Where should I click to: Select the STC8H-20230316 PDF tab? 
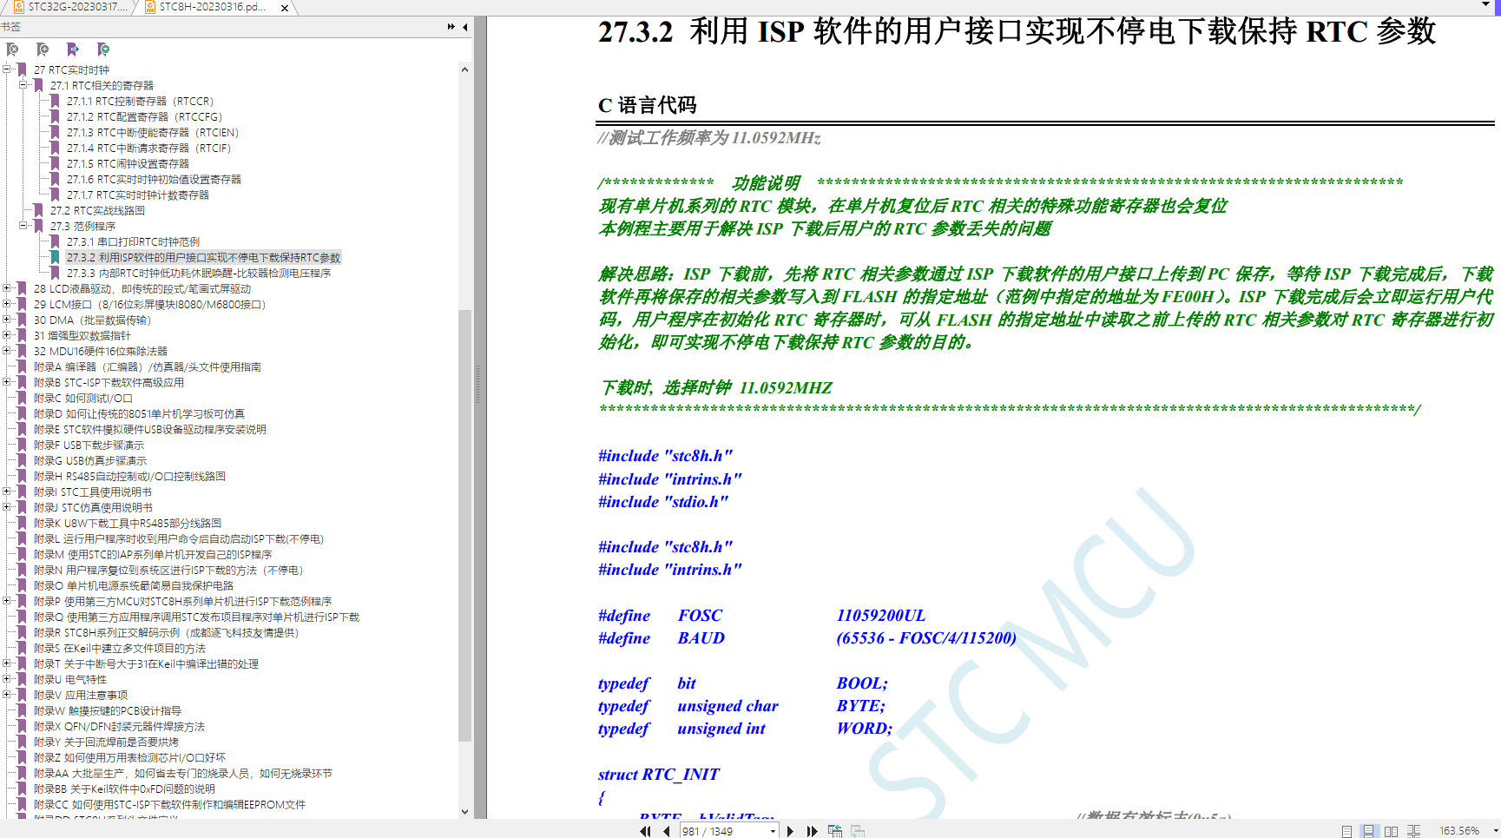click(213, 7)
